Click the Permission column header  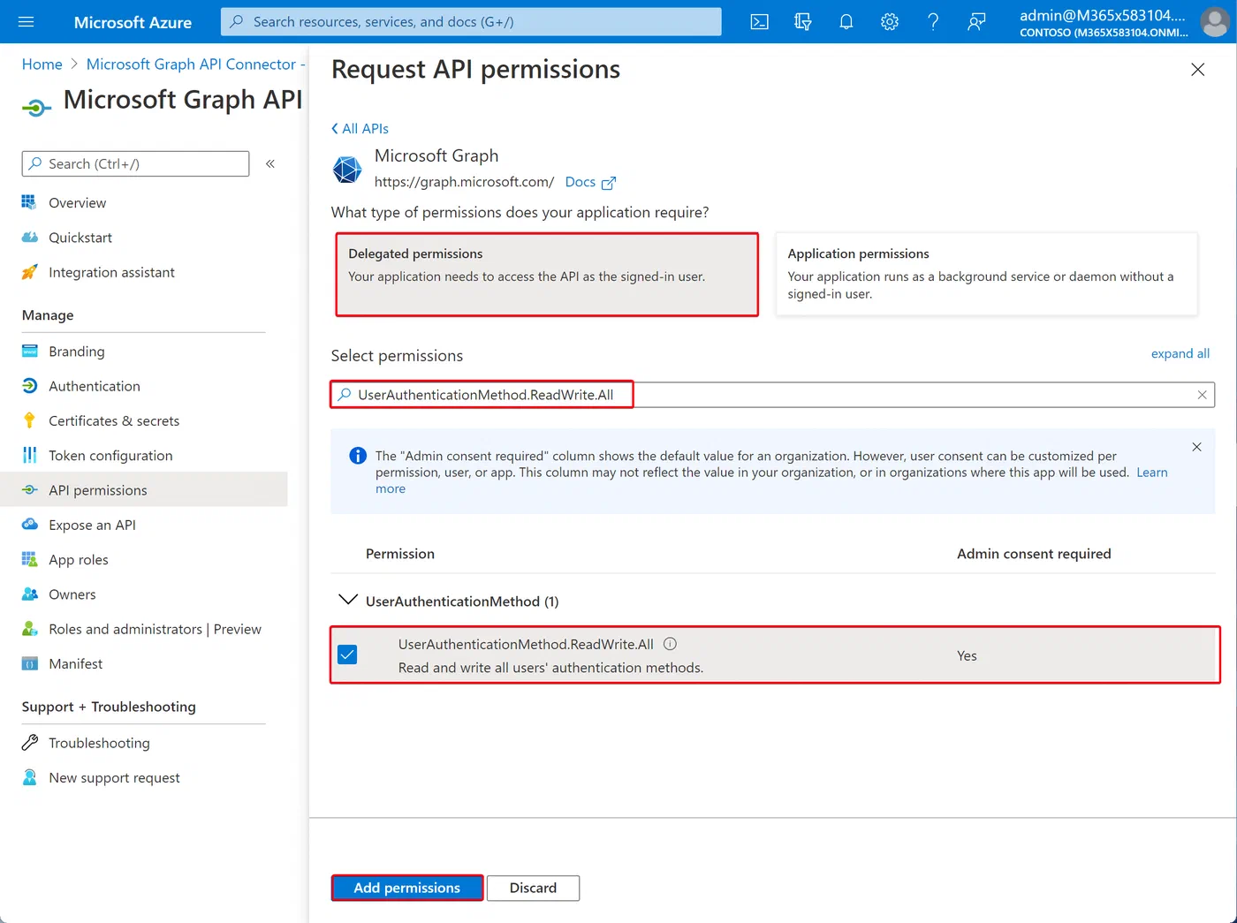click(400, 554)
